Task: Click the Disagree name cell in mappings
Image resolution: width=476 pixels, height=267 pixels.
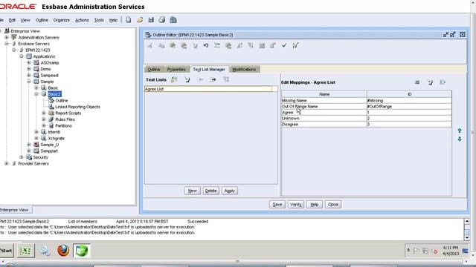Action: pos(324,125)
